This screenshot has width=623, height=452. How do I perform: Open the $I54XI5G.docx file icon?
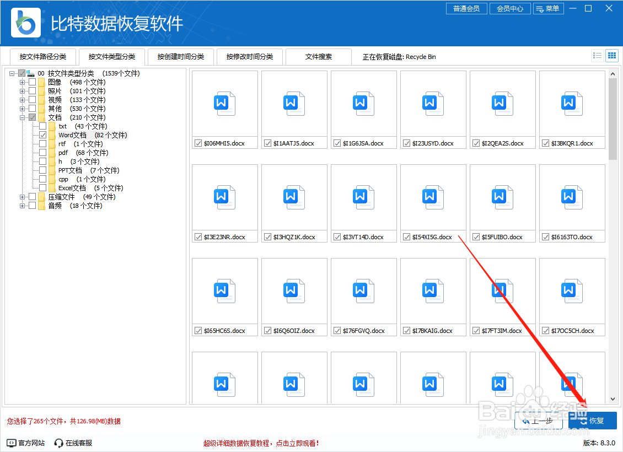tap(433, 197)
